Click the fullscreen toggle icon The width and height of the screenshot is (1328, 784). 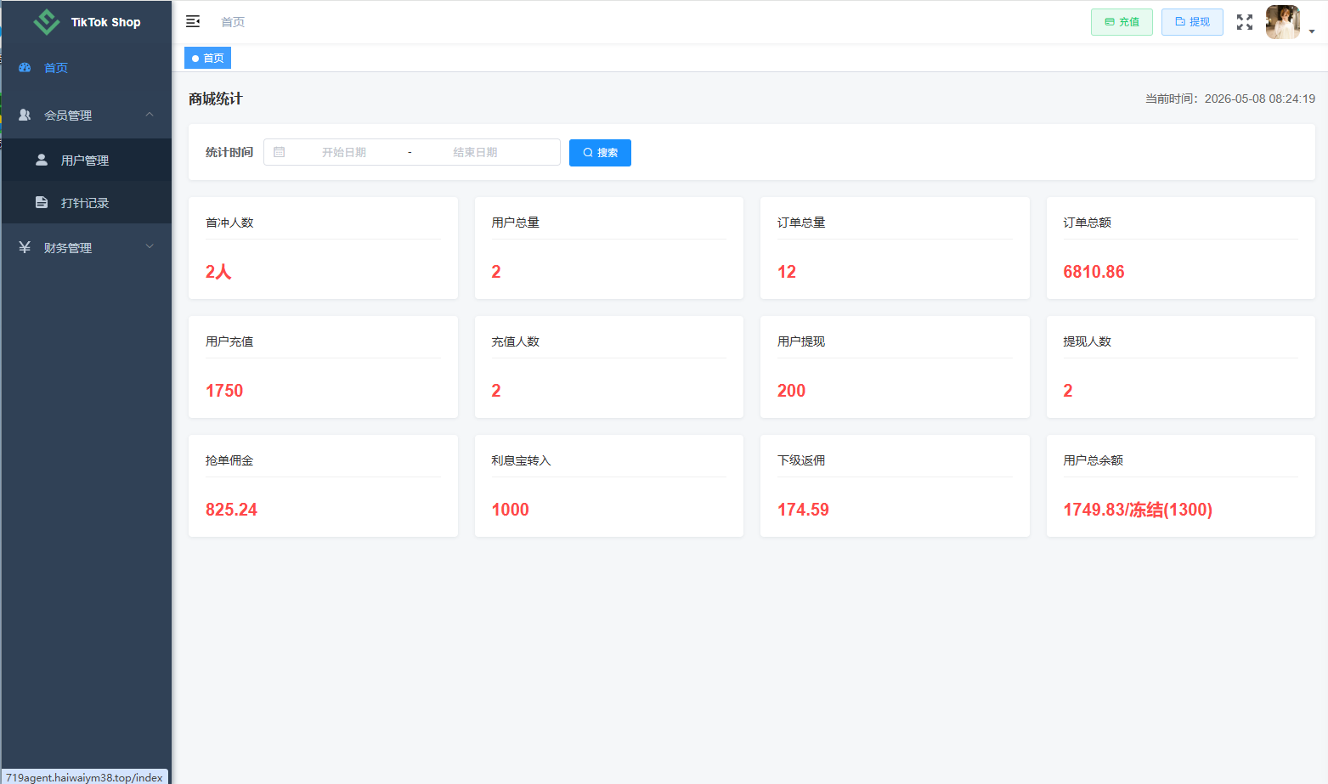click(x=1245, y=22)
